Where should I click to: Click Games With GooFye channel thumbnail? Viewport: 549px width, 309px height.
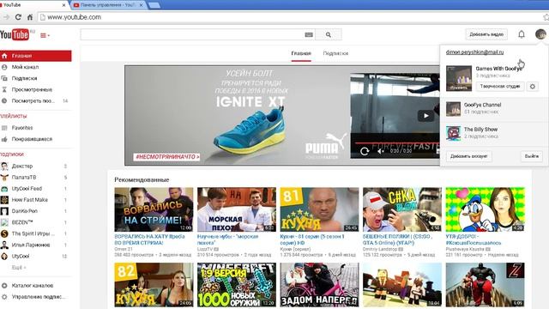[x=459, y=78]
